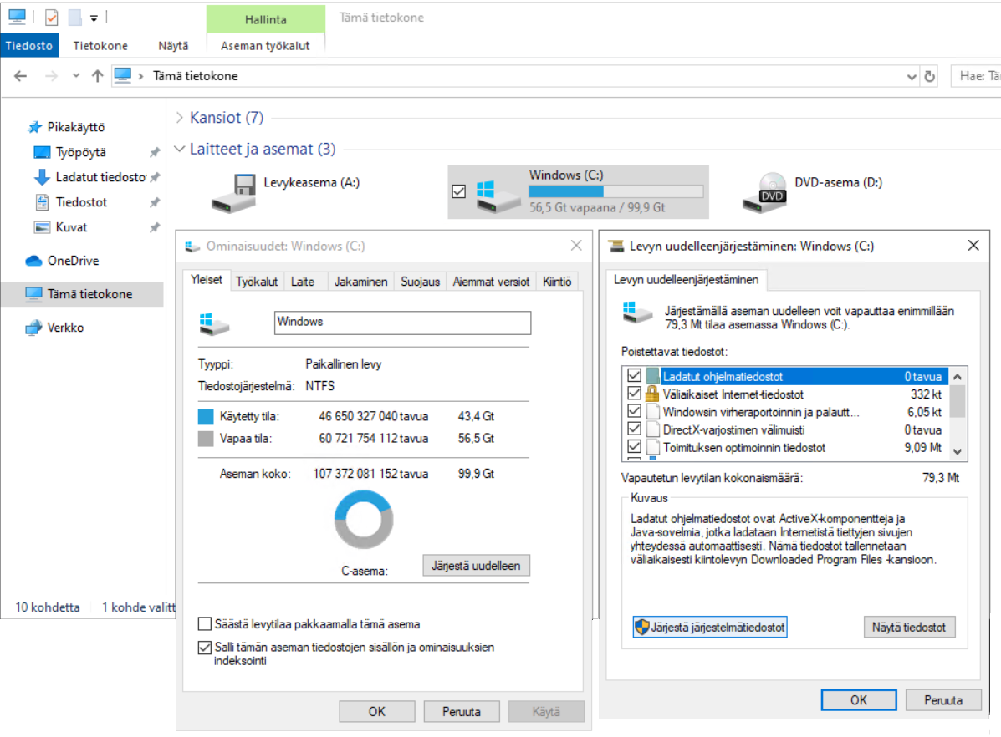The width and height of the screenshot is (1001, 737).
Task: Click the OneDrive cloud icon
Action: (33, 261)
